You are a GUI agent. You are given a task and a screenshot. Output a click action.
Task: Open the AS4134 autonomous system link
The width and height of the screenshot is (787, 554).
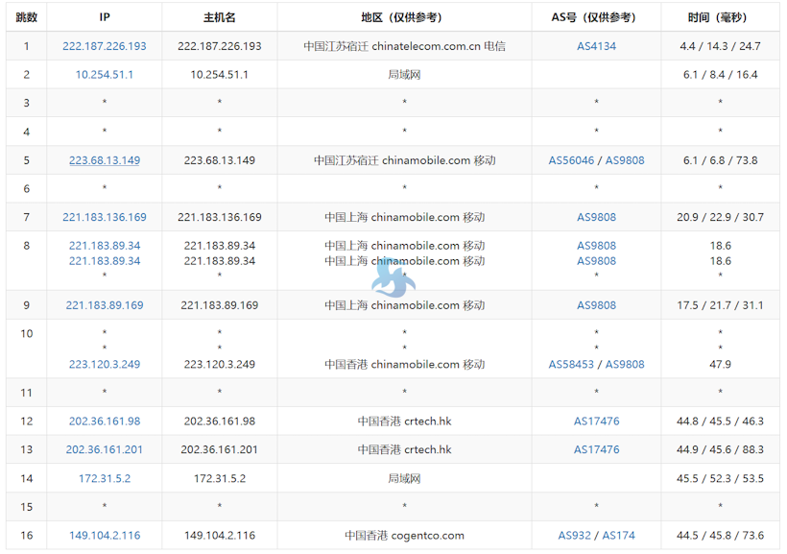pos(597,45)
